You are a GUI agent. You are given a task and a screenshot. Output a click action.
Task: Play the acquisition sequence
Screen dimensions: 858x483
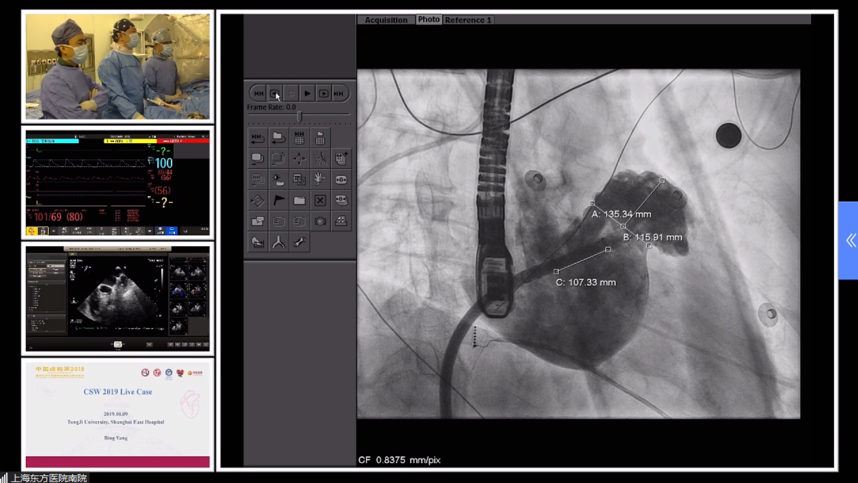tap(307, 94)
